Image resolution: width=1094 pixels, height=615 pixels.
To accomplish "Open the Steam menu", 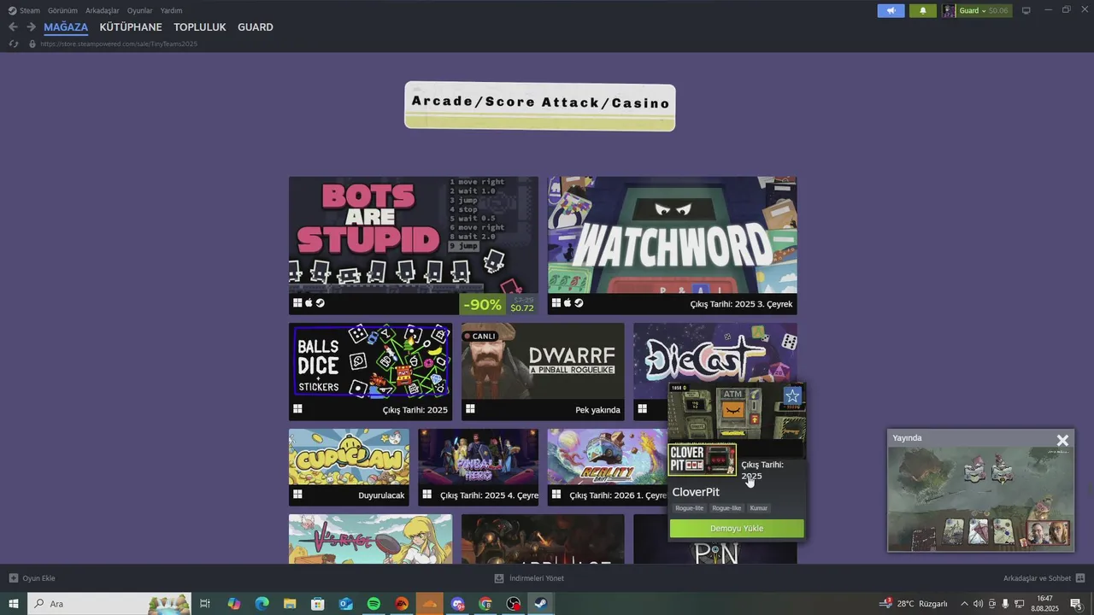I will pyautogui.click(x=24, y=11).
